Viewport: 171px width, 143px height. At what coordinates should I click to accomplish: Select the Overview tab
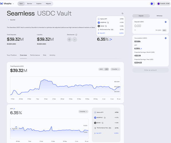coord(23,55)
